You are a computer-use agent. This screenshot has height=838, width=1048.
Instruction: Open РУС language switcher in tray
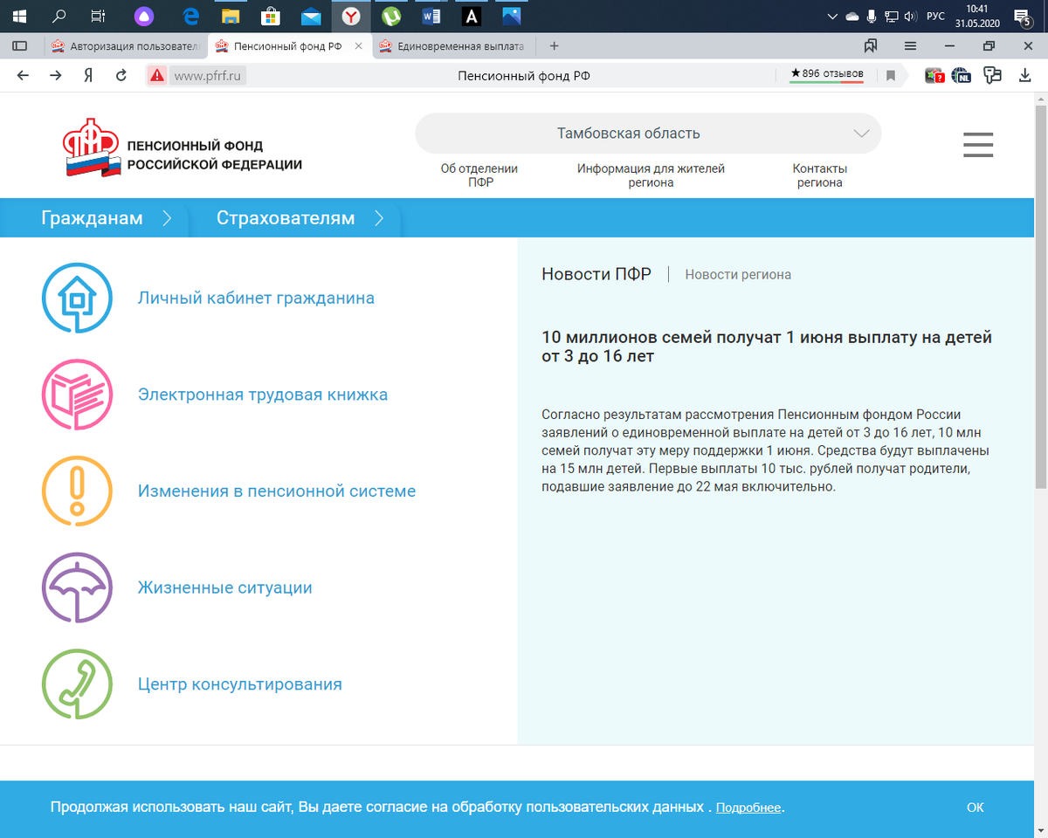pos(935,16)
